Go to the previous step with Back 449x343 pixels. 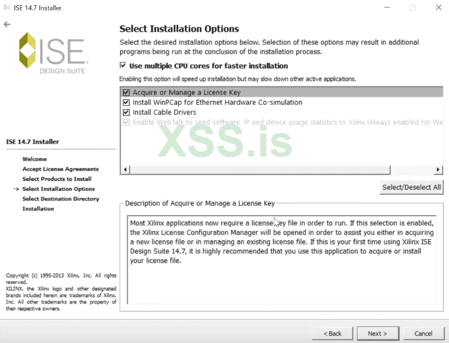[332, 334]
